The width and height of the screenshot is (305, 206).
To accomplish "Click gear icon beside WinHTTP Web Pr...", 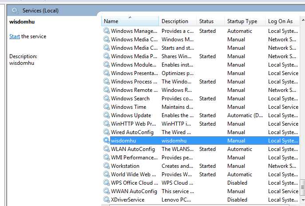I will pos(107,124).
